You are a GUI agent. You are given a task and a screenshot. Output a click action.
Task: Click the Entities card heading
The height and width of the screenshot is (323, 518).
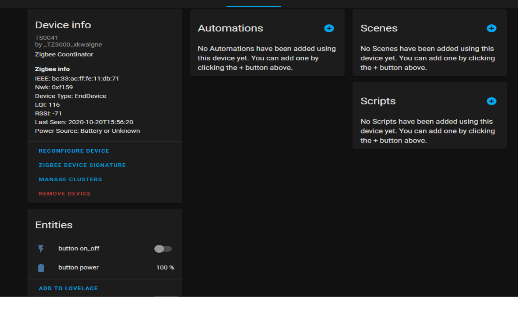click(54, 225)
